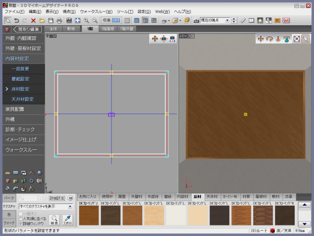Click the sphere shape icon in parts palette
Image resolution: width=314 pixels, height=236 pixels.
pyautogui.click(x=41, y=172)
